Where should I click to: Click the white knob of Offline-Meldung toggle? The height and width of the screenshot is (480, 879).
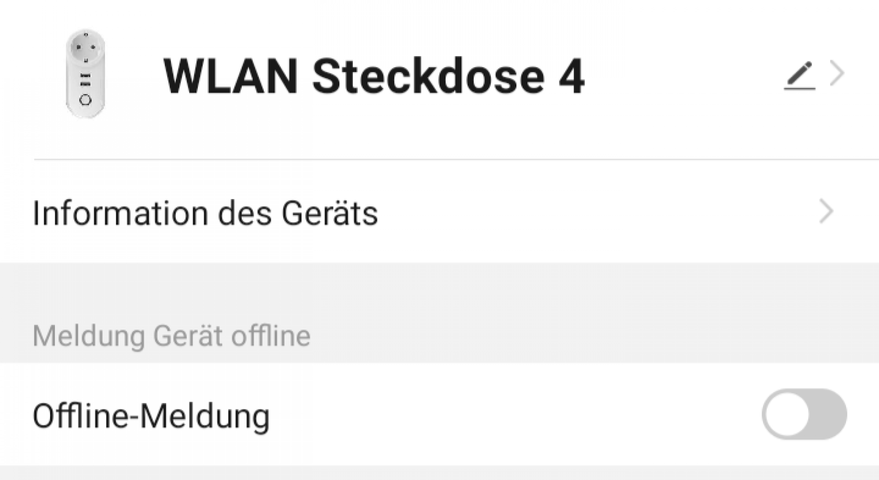pyautogui.click(x=787, y=415)
